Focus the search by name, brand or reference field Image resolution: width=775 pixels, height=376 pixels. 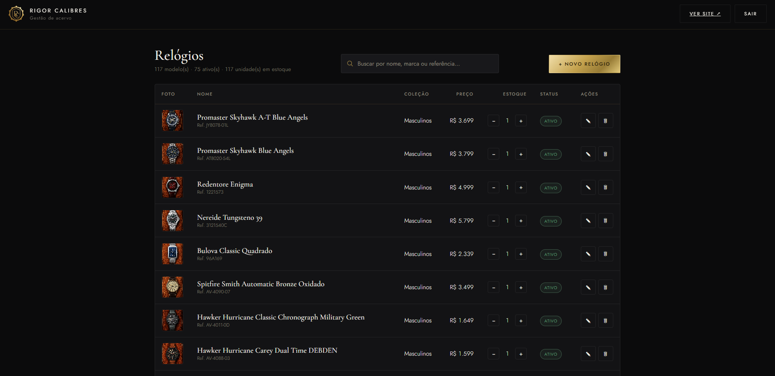[x=420, y=64]
